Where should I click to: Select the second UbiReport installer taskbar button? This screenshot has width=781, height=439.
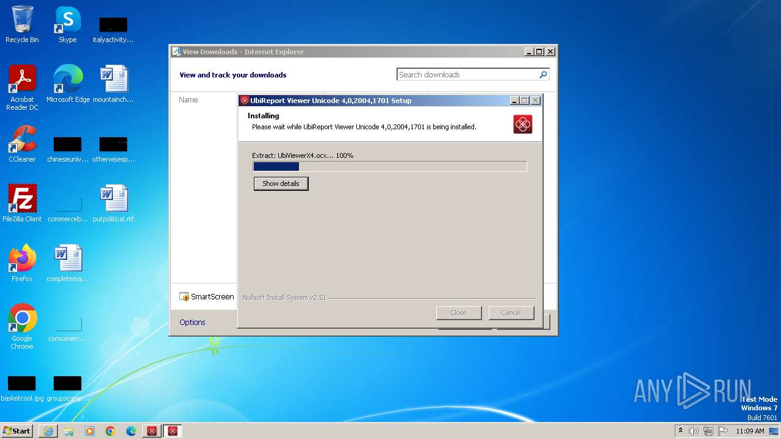point(173,431)
